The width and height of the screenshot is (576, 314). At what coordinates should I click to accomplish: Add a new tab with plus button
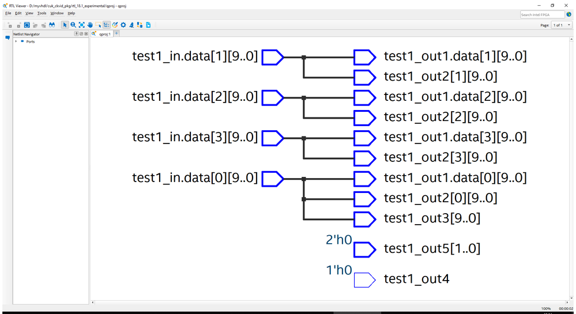116,33
